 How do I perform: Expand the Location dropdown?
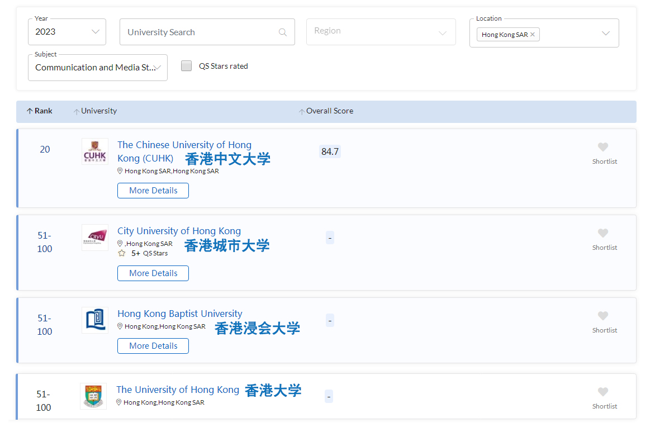tap(606, 33)
